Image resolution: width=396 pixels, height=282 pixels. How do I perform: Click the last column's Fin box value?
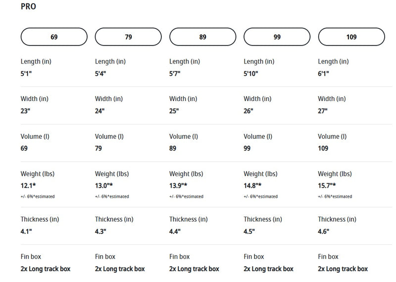343,269
